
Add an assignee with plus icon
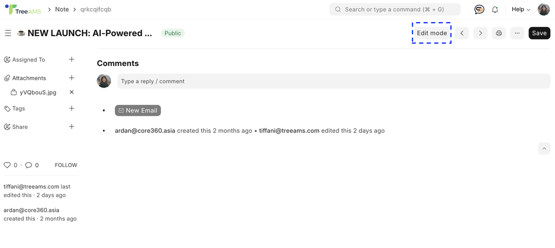coord(72,59)
